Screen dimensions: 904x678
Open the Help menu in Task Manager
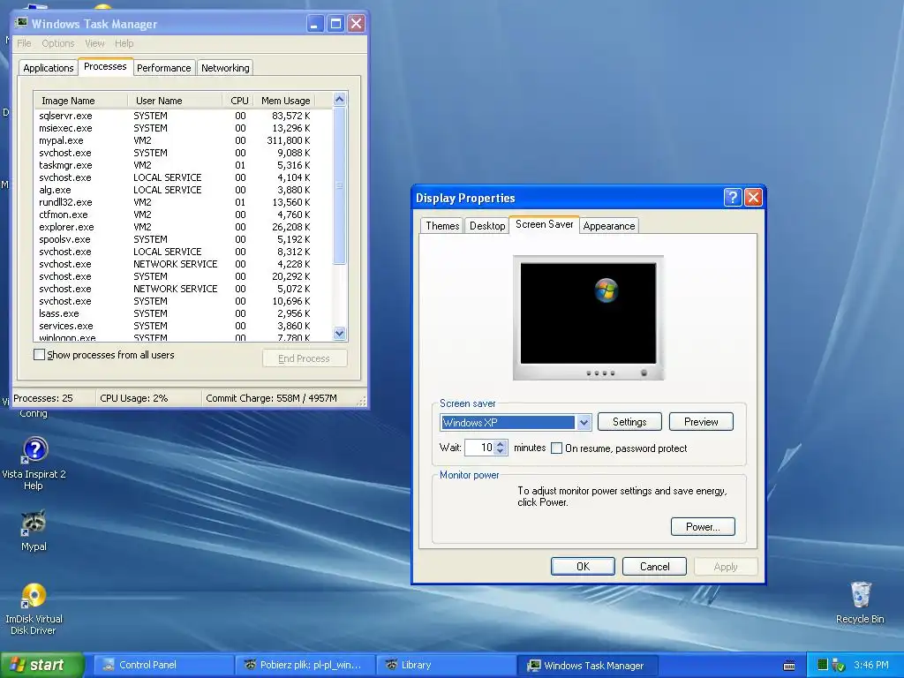pyautogui.click(x=124, y=43)
